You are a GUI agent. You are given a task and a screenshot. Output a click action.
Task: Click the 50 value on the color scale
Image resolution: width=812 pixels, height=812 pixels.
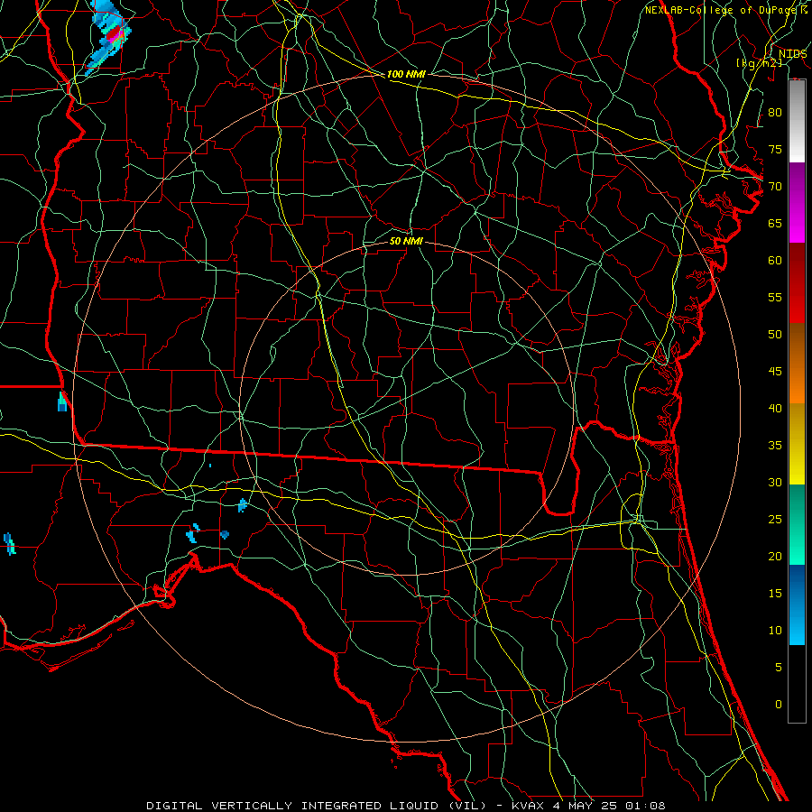(x=775, y=335)
